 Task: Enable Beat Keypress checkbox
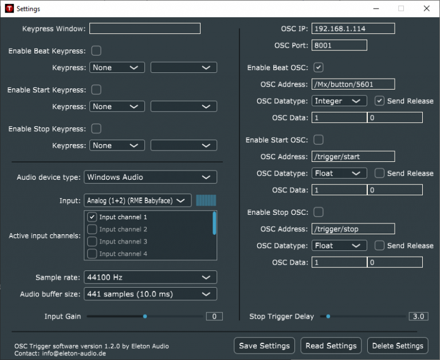96,51
